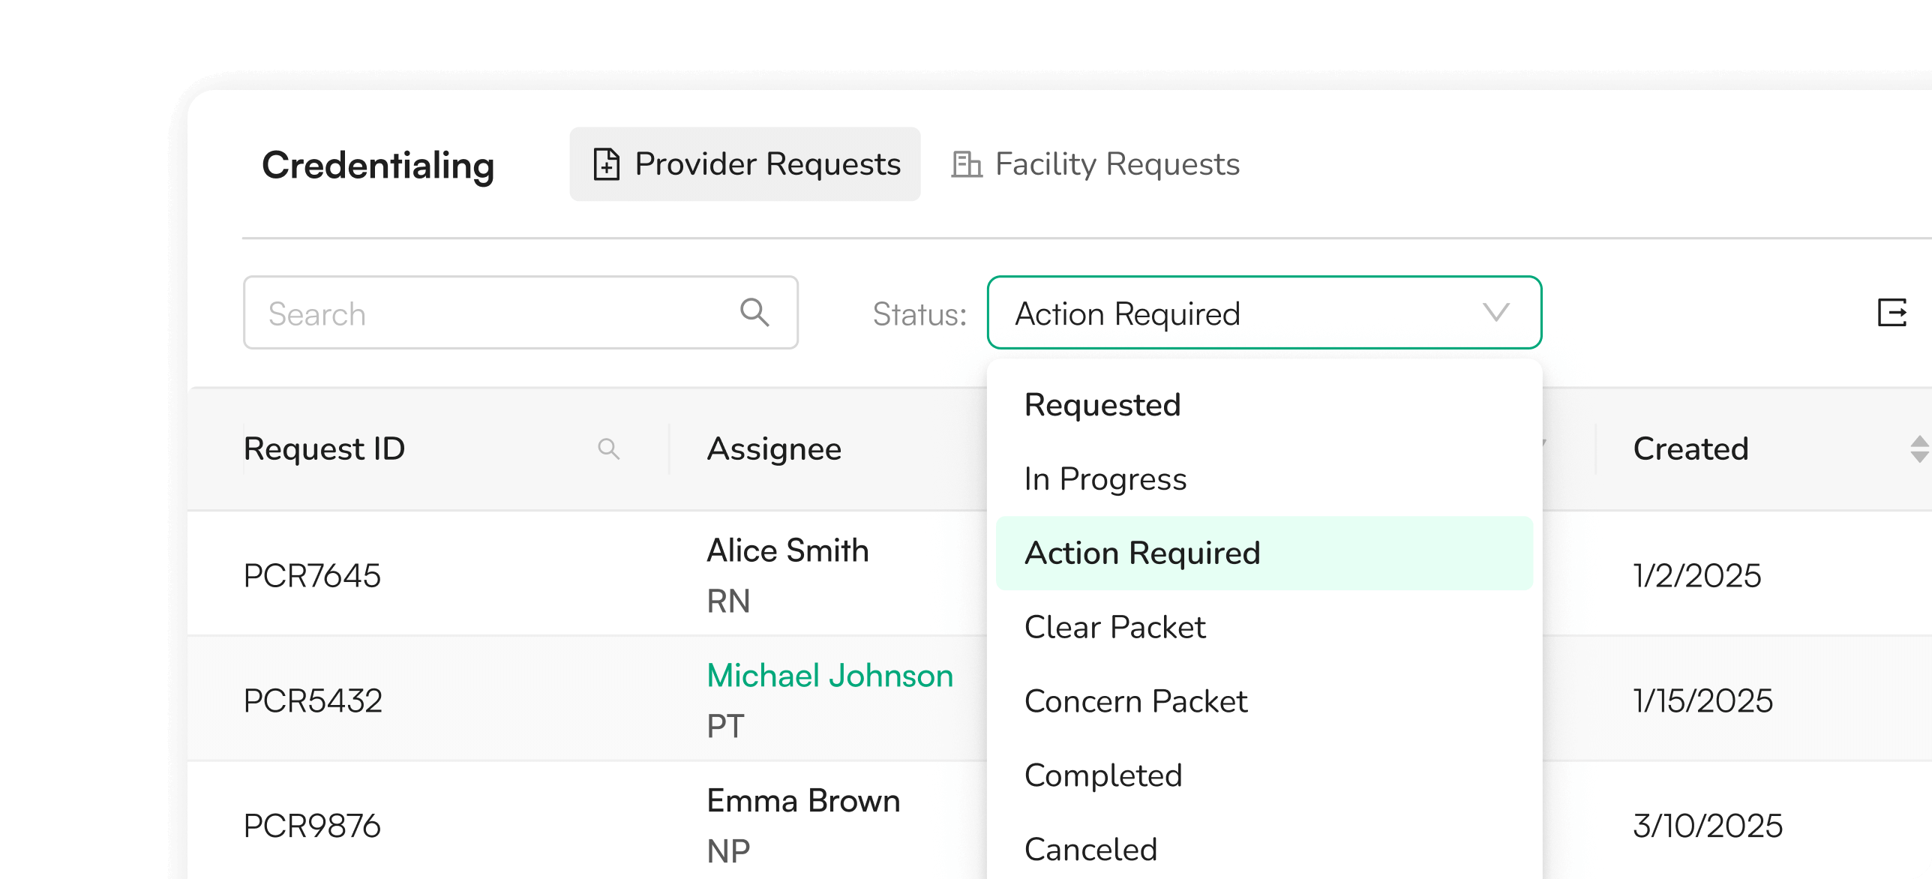Select Completed status option
1932x879 pixels.
[x=1264, y=776]
